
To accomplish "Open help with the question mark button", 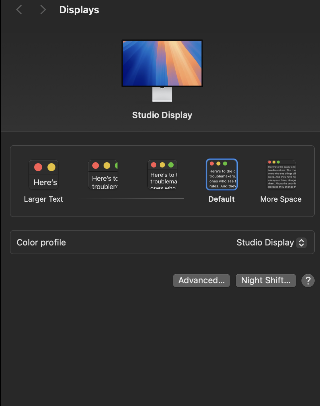I will (308, 281).
